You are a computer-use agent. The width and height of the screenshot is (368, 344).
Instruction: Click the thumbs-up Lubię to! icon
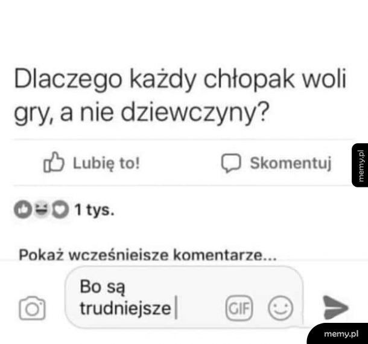pos(54,162)
